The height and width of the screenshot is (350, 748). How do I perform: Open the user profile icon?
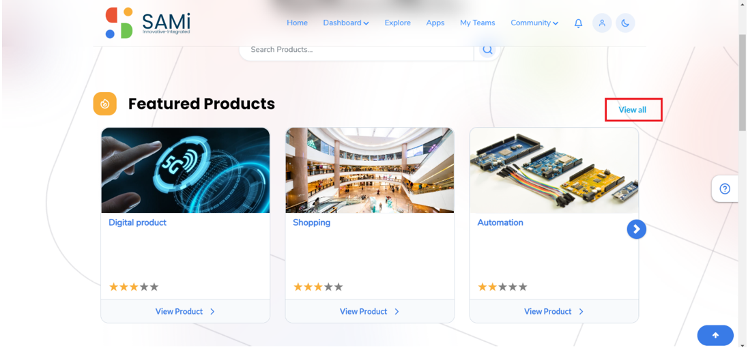pyautogui.click(x=602, y=23)
